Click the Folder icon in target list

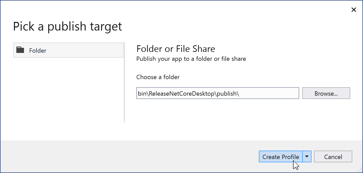20,50
